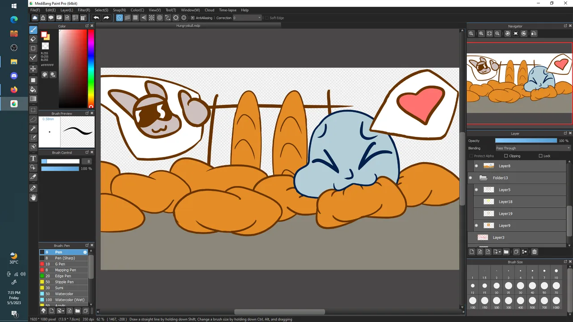Open the Time-lapse menu
Image resolution: width=573 pixels, height=322 pixels.
point(228,10)
